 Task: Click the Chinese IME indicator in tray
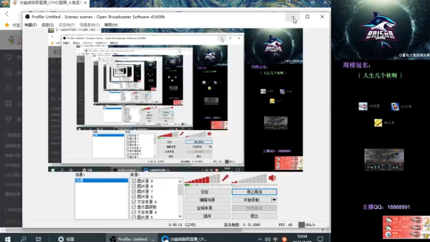[275, 239]
